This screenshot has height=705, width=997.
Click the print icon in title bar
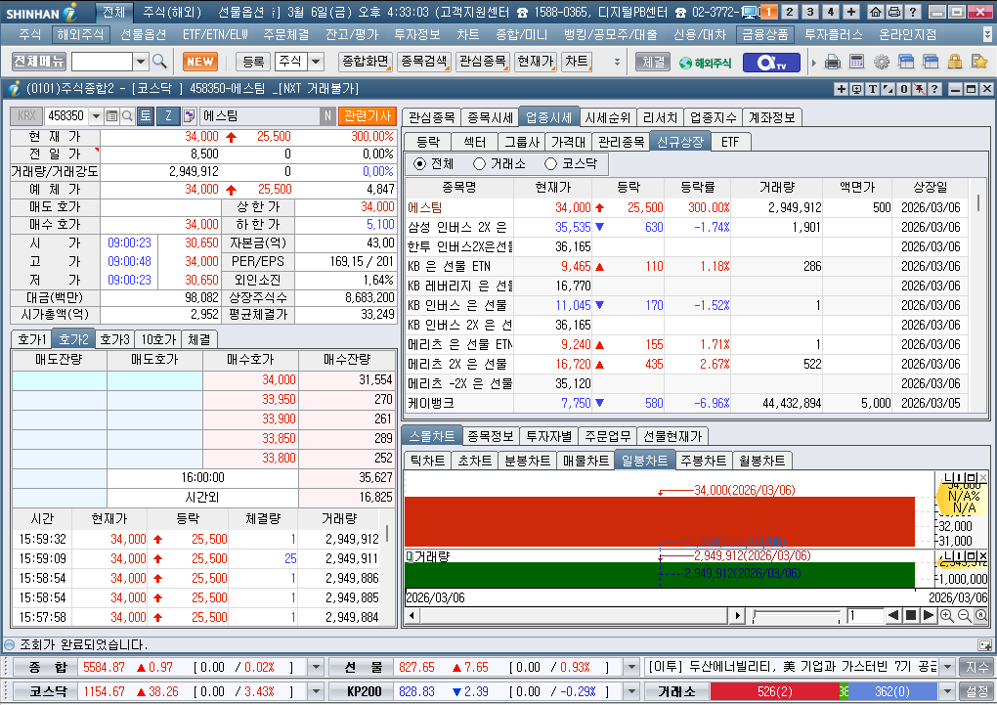point(894,12)
